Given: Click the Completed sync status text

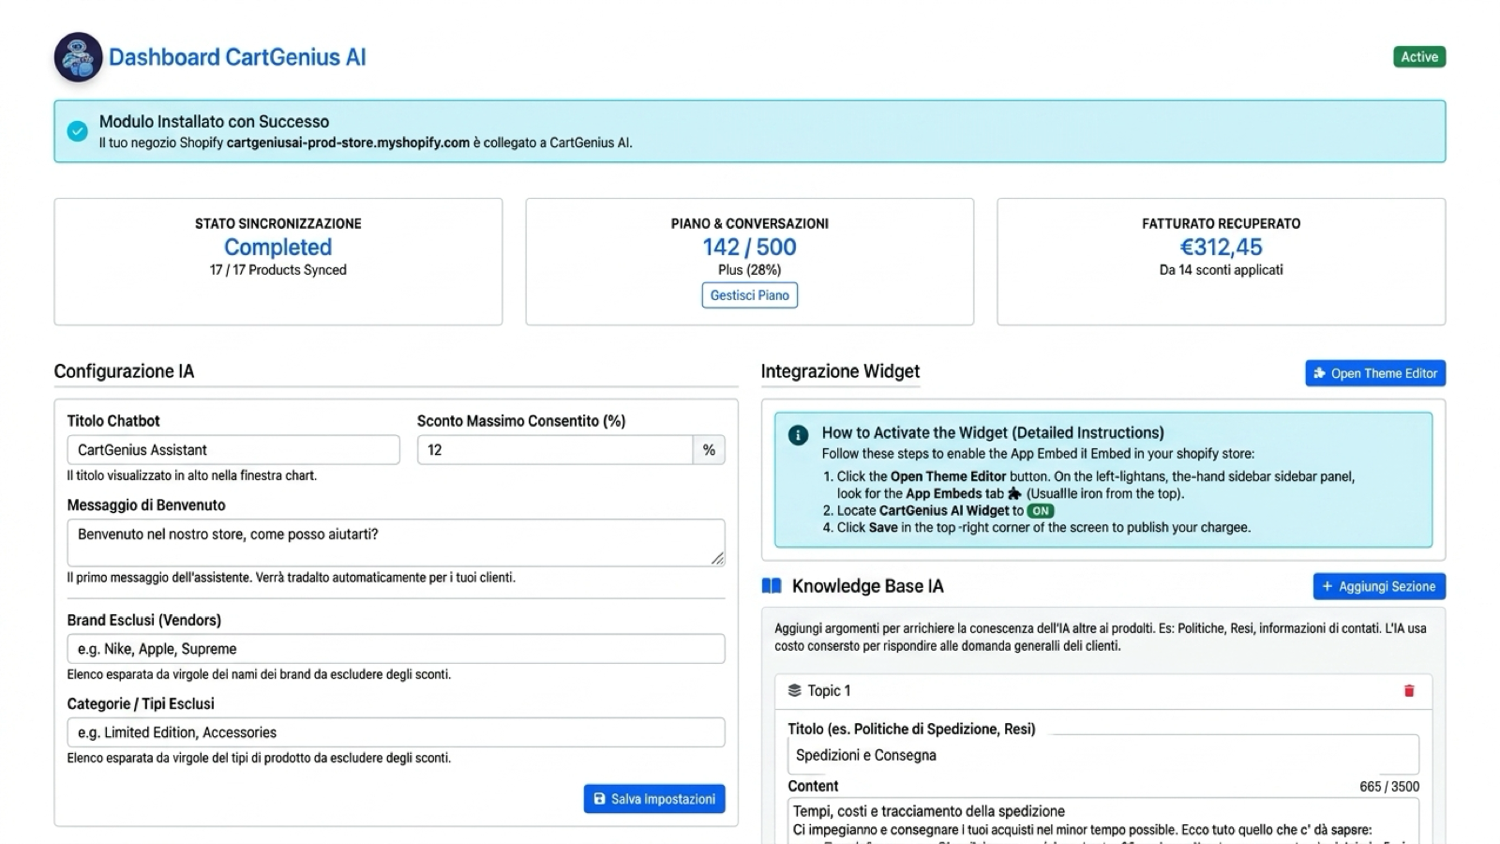Looking at the screenshot, I should [278, 248].
